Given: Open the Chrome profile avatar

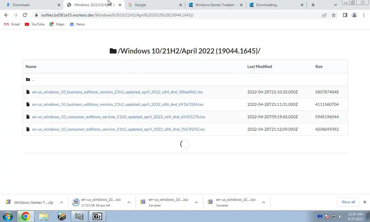Looking at the screenshot, I should coord(354,15).
